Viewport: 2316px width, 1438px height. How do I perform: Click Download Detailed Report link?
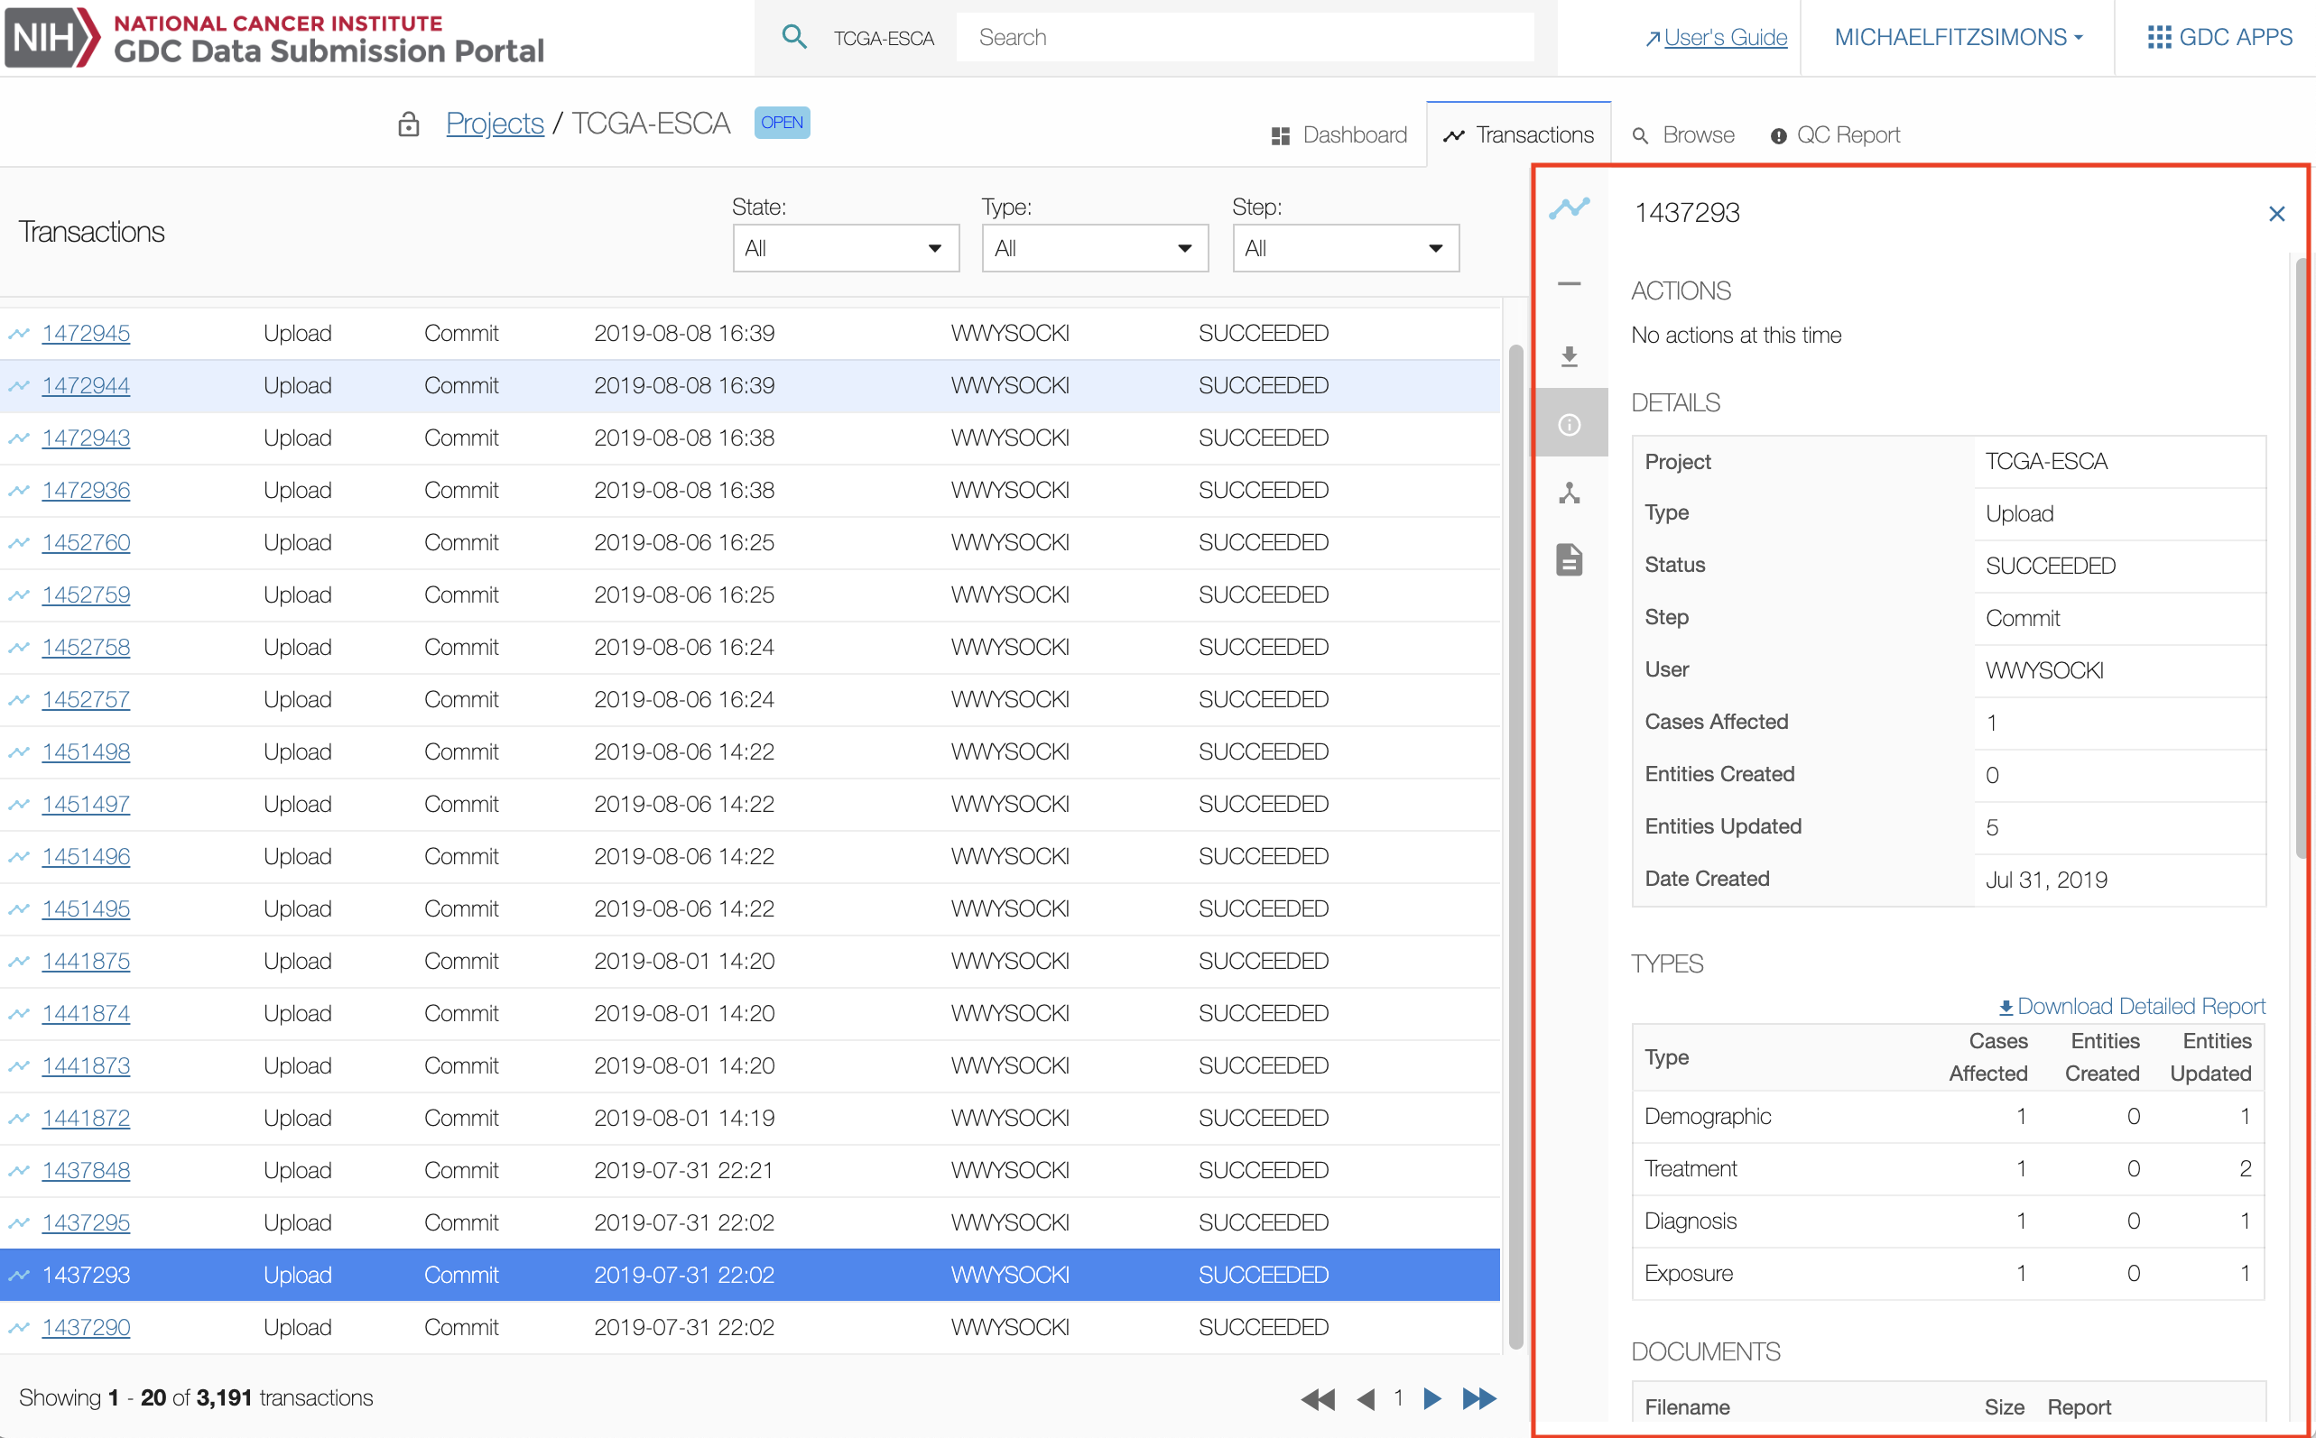tap(2131, 1006)
